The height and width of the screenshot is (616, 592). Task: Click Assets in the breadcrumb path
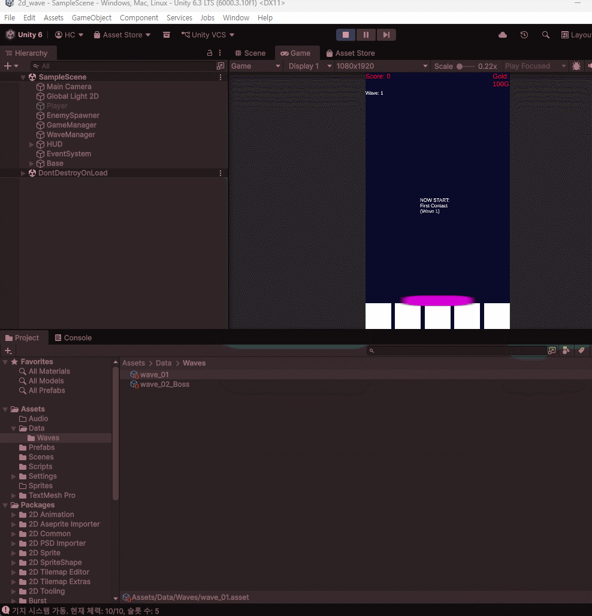pos(134,363)
